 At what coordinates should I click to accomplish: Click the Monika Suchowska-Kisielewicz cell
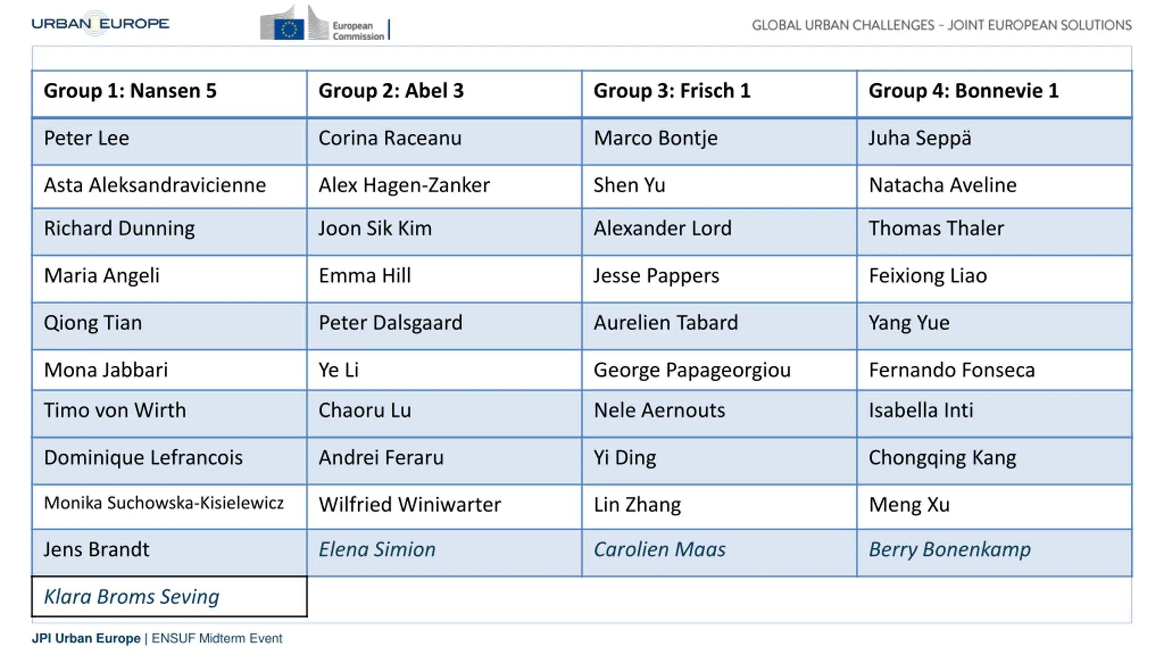[x=169, y=507]
